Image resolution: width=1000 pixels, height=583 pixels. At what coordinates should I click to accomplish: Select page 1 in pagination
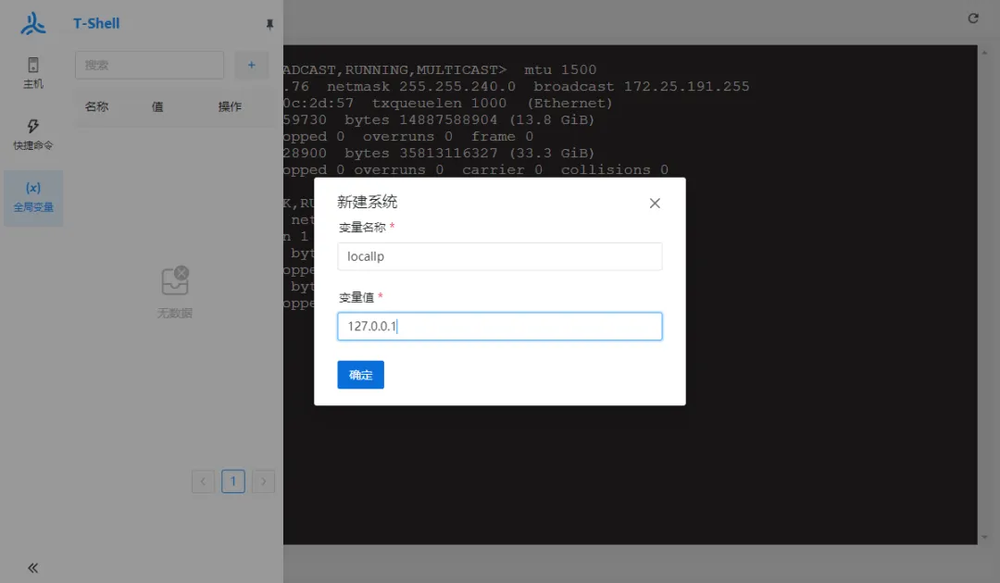(232, 481)
